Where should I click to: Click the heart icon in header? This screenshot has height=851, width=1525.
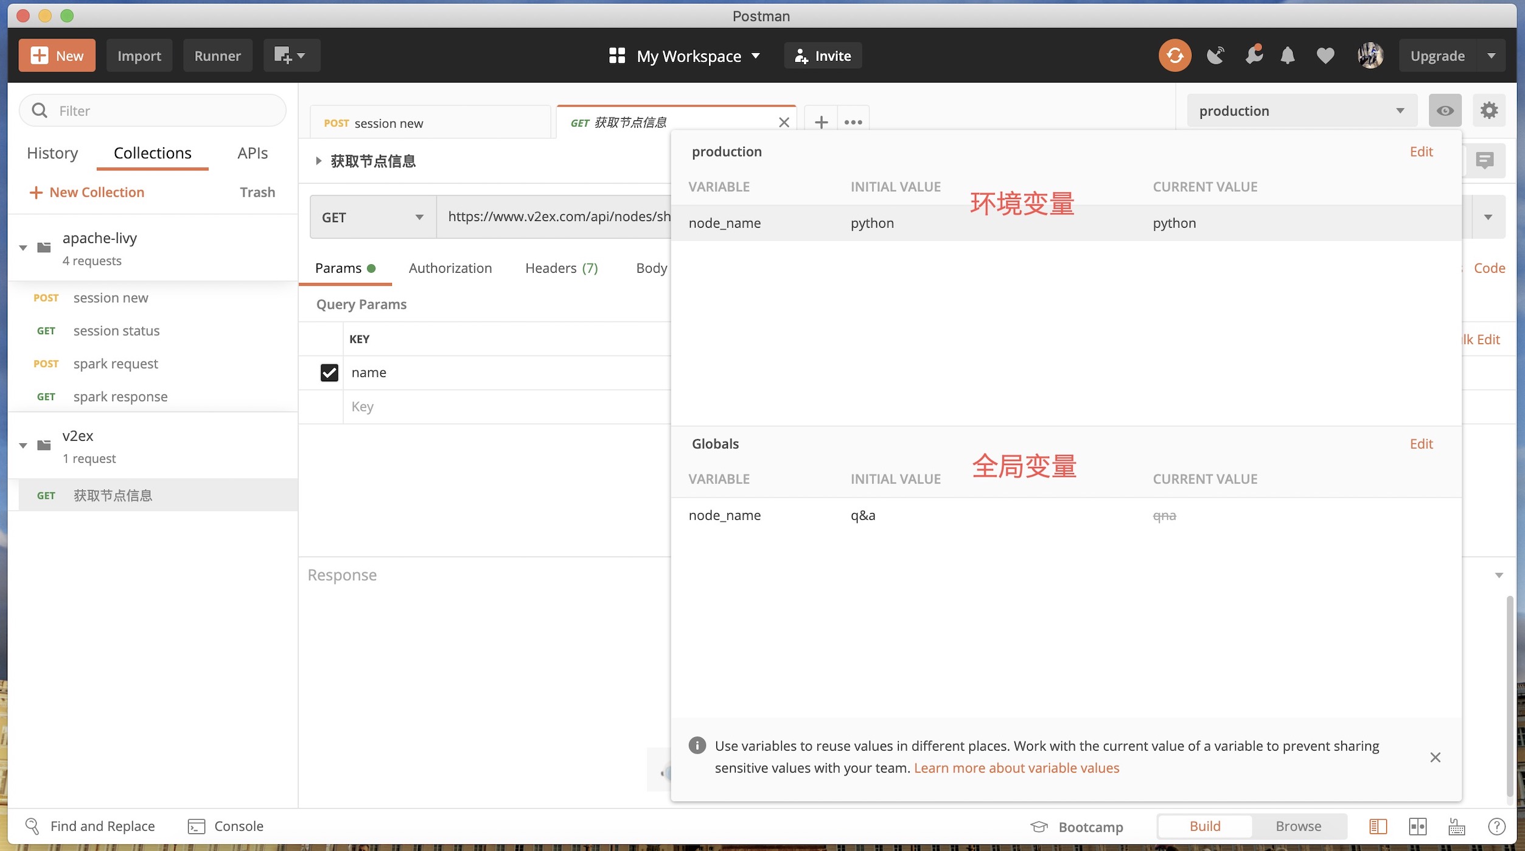tap(1325, 55)
